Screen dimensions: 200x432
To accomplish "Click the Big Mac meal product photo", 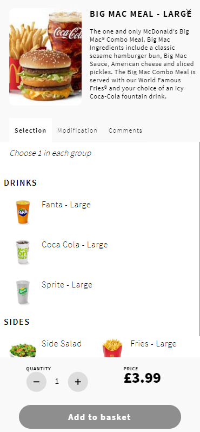I will point(45,57).
